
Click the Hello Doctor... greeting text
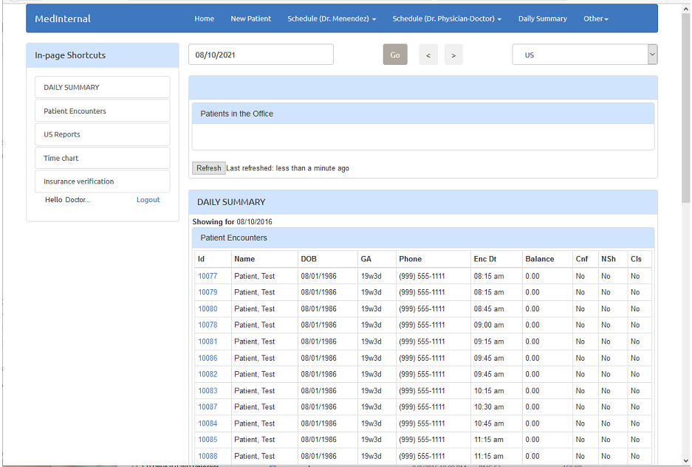(67, 200)
